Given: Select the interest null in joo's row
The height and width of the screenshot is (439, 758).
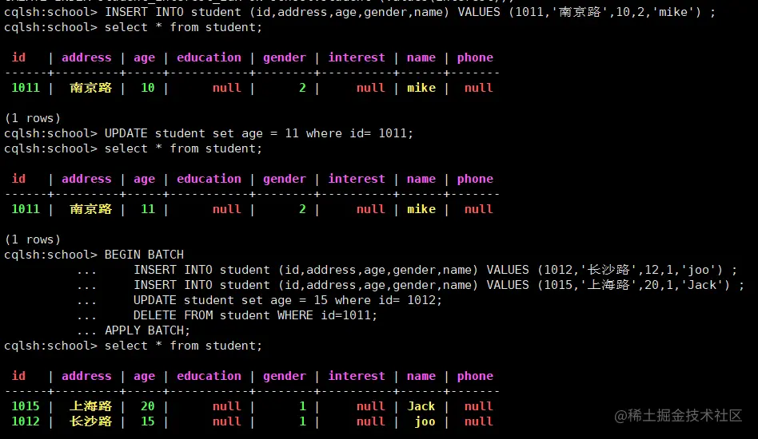Looking at the screenshot, I should pyautogui.click(x=371, y=421).
